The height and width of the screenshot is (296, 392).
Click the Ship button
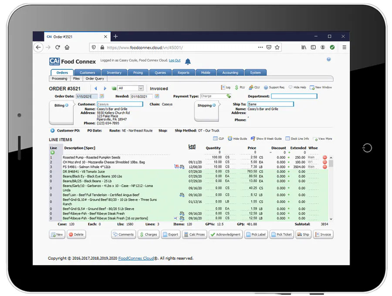pos(303,235)
